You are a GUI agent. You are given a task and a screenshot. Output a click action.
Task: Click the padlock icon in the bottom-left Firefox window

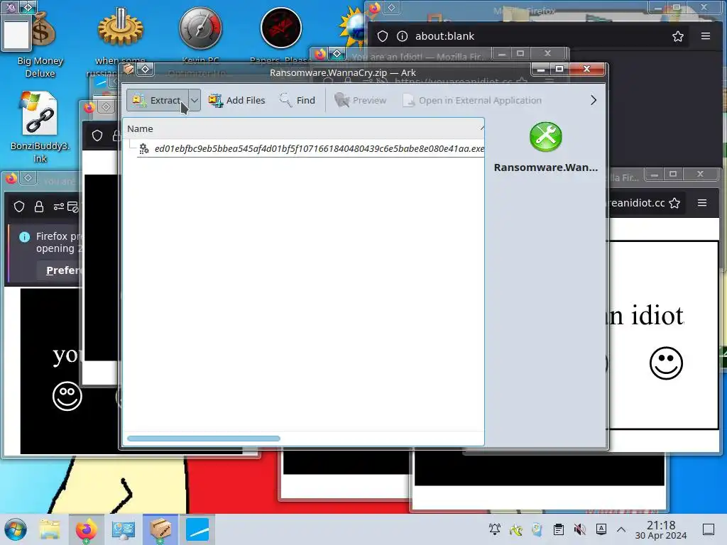pyautogui.click(x=39, y=207)
